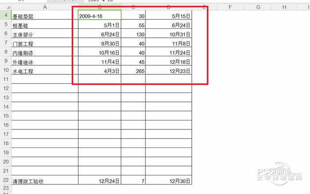Select entire column A via header
Screen dimensions: 310x194
pos(45,7)
